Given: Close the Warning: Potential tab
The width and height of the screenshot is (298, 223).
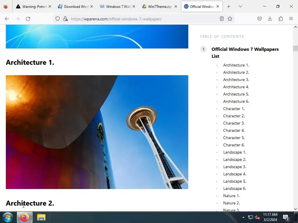Looking at the screenshot, I should click(50, 6).
